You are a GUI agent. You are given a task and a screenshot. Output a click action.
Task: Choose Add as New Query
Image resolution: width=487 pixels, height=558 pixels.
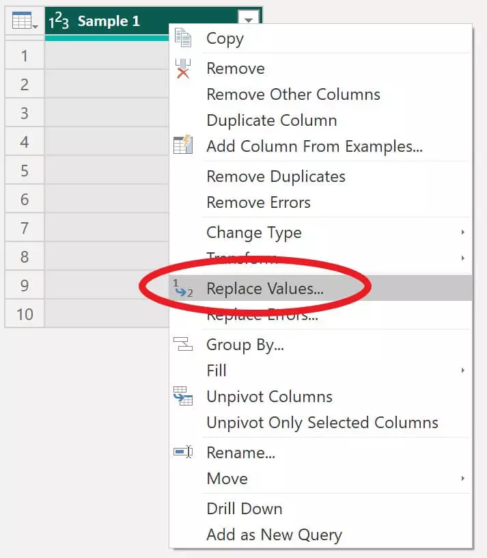tap(274, 535)
